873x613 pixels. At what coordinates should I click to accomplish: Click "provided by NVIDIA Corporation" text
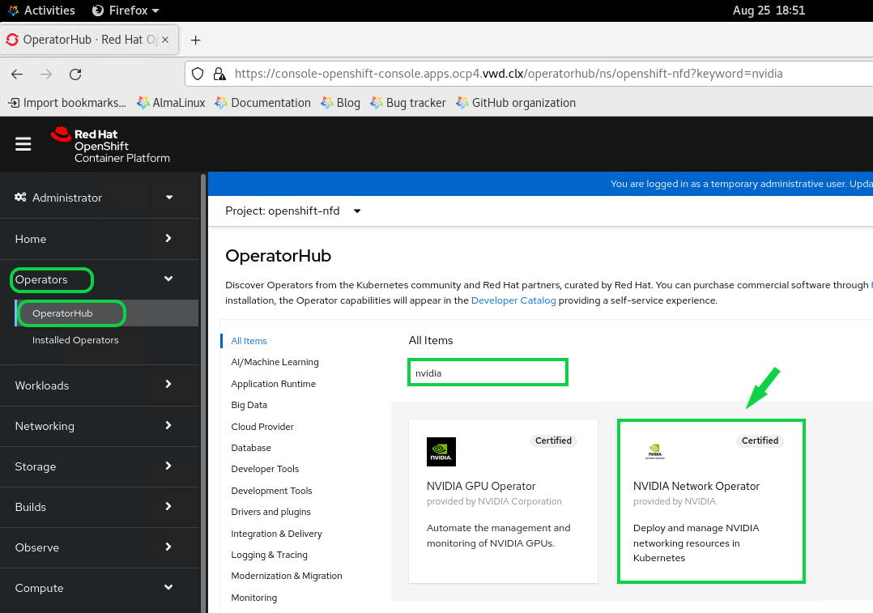(494, 501)
